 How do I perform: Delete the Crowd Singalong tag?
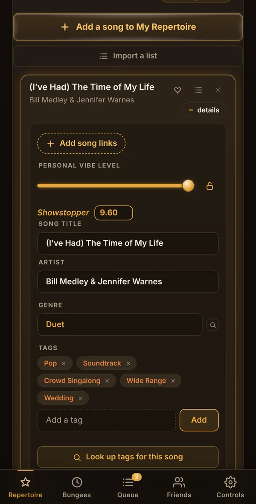pyautogui.click(x=108, y=381)
